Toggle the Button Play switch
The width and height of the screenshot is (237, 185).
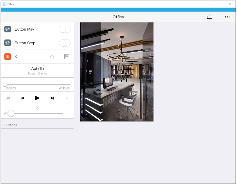(65, 29)
